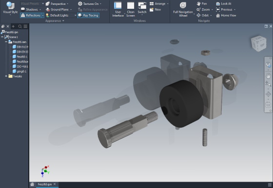Click the black roller part in viewport
Screen dimensions: 273x188
(181, 104)
